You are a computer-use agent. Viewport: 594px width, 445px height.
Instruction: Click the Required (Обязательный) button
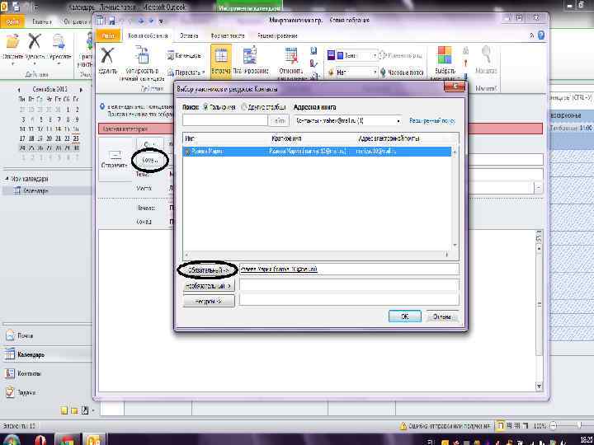pyautogui.click(x=209, y=269)
